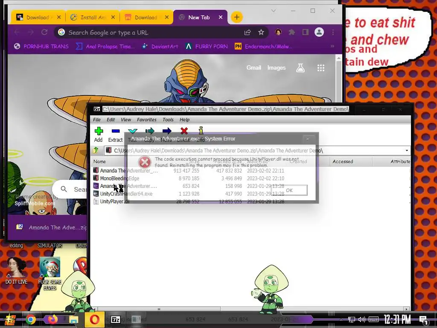Click the 7-Zip Copy toolbar icon
437x328 pixels.
(x=150, y=131)
